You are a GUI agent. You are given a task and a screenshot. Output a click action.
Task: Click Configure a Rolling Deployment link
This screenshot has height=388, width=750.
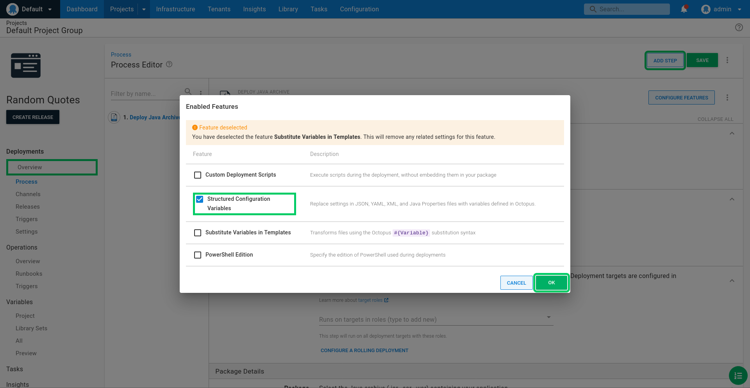(364, 351)
